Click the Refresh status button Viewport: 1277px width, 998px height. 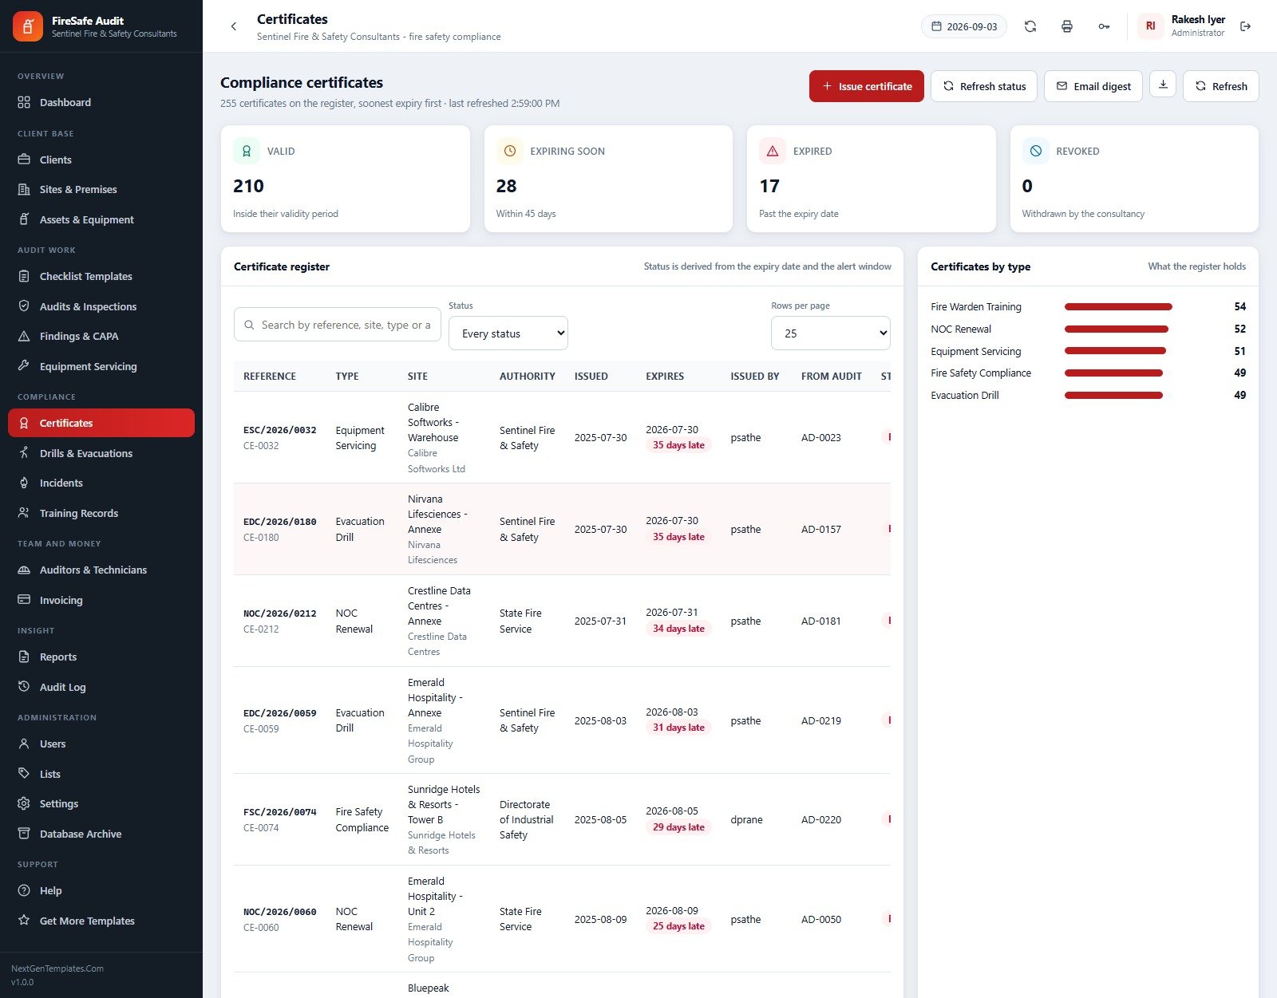click(x=984, y=86)
